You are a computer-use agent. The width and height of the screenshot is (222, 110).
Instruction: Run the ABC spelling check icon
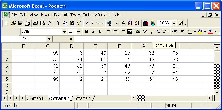(49, 23)
